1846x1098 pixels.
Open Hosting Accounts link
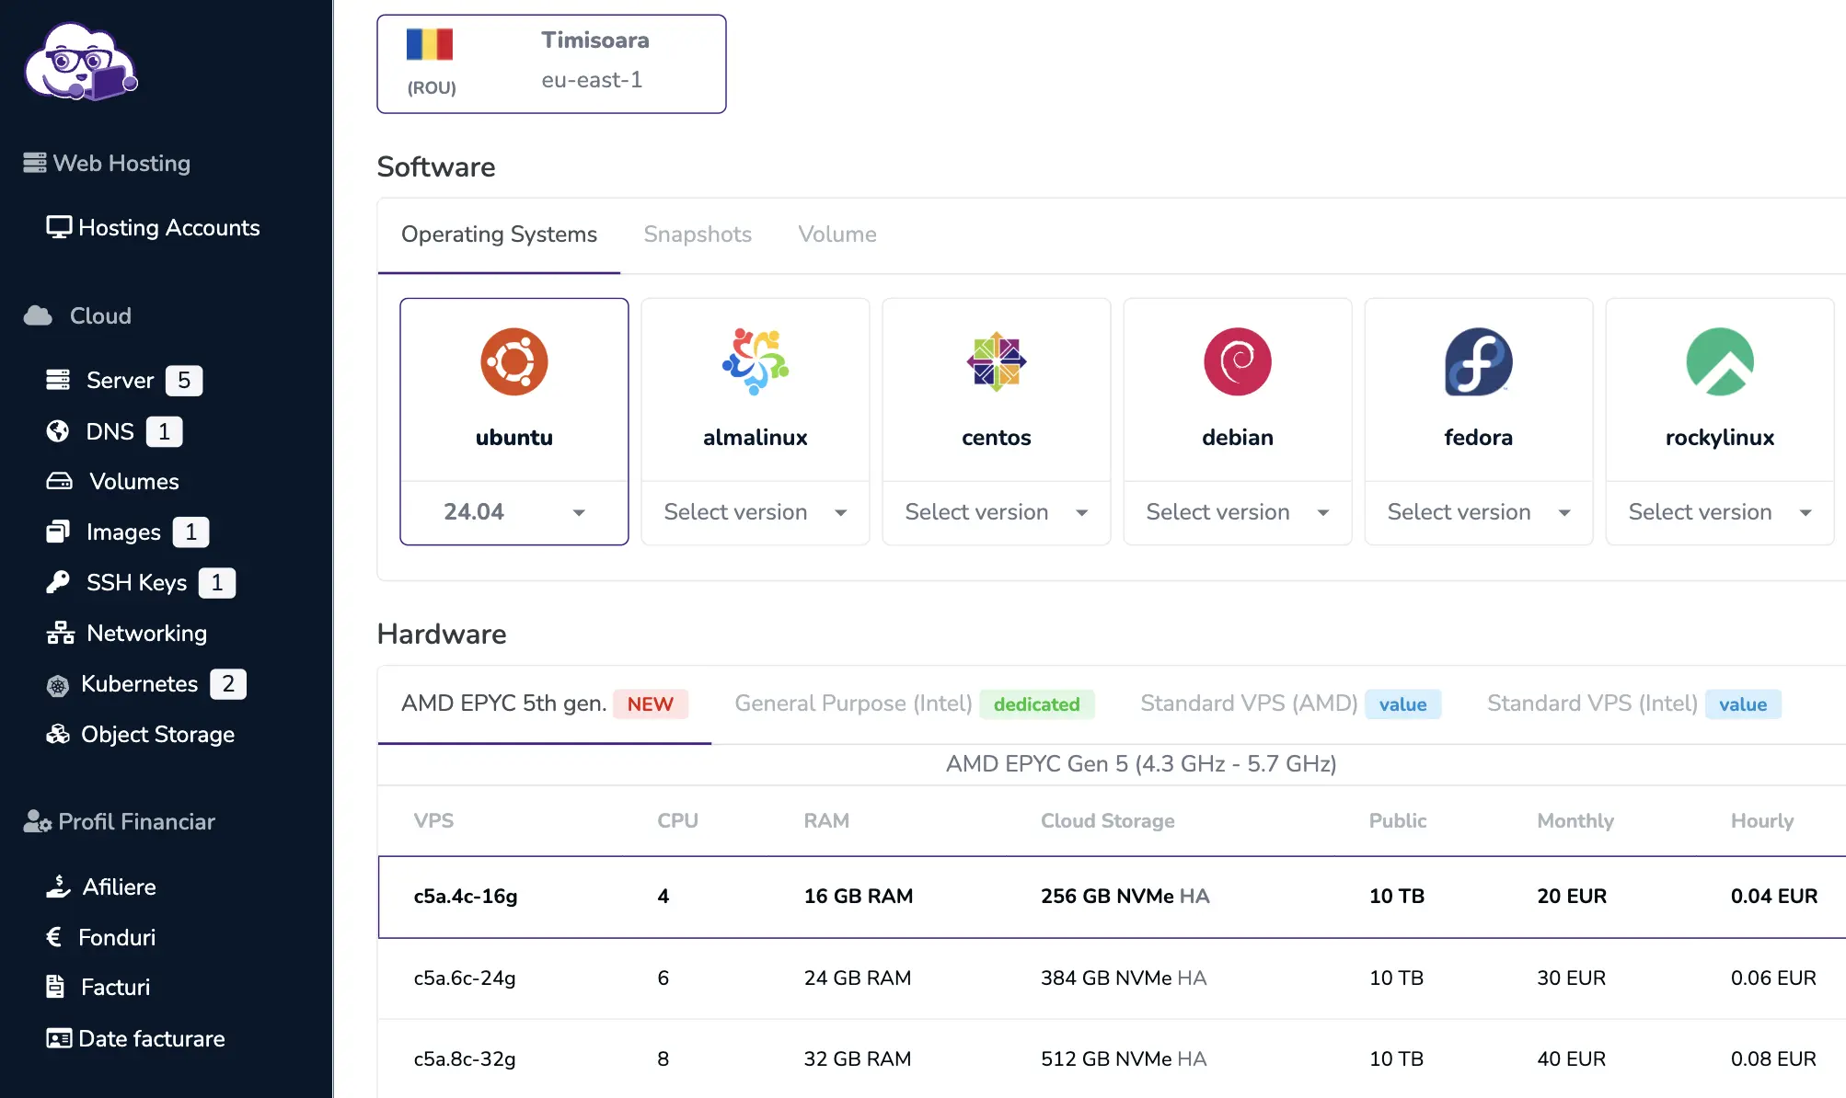tap(154, 227)
